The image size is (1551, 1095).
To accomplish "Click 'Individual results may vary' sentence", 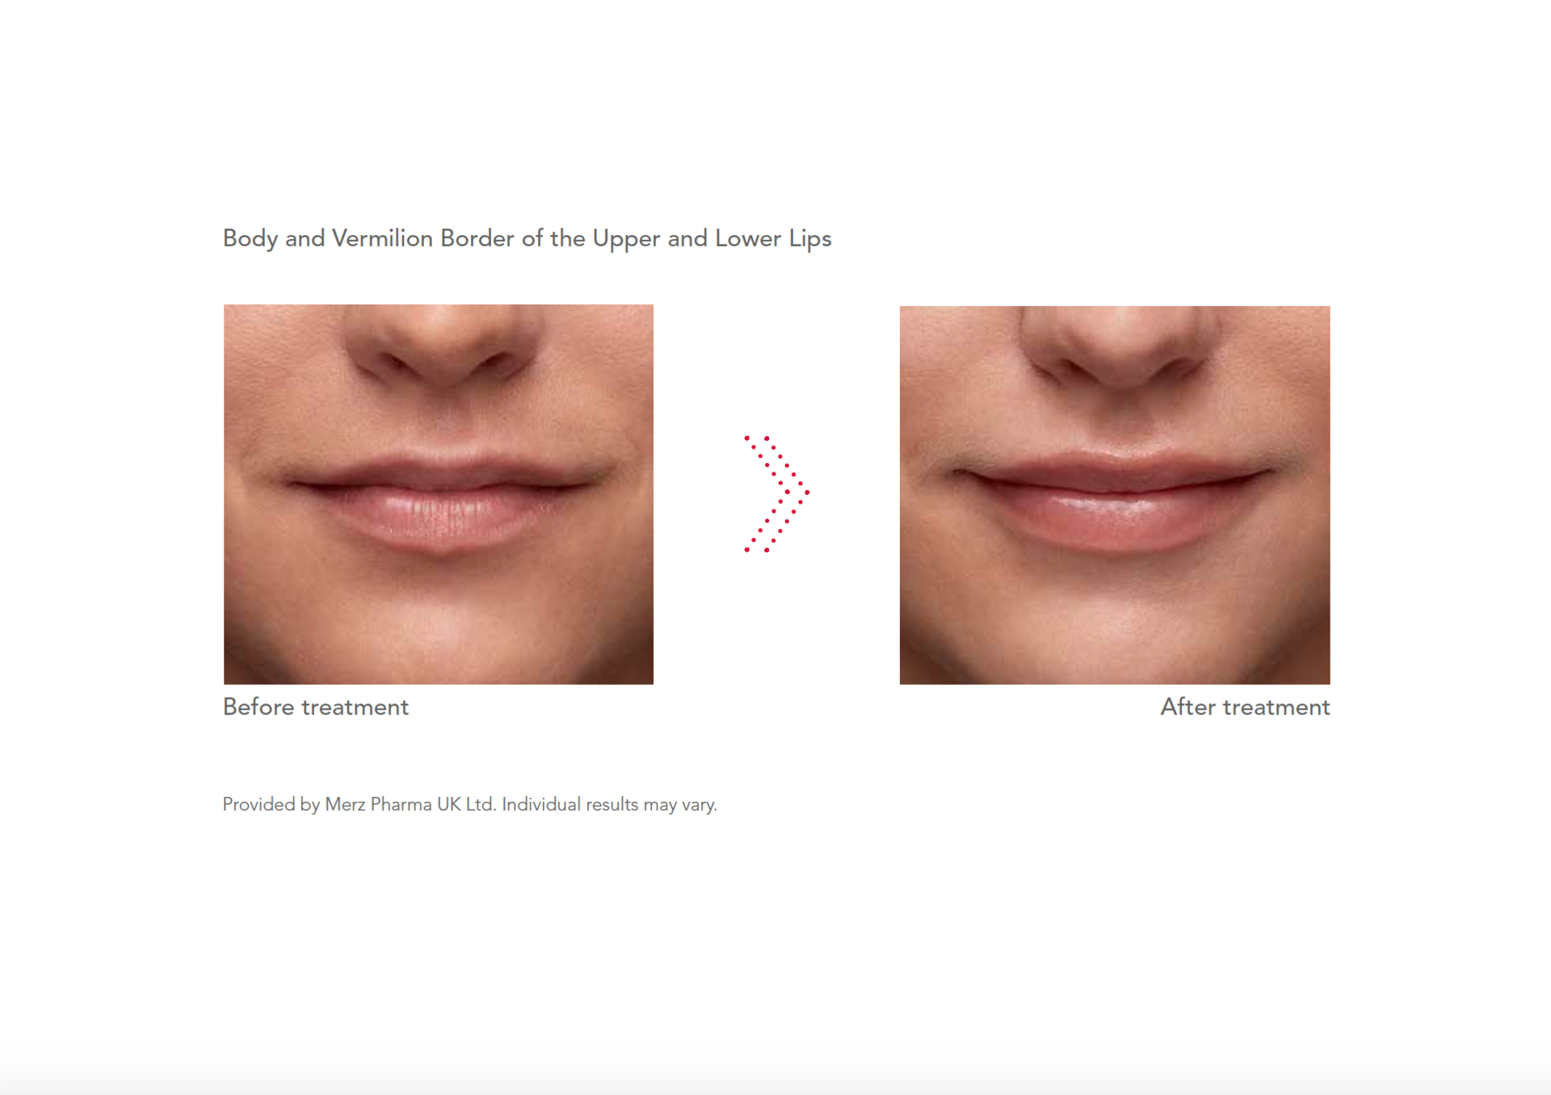I will [609, 805].
